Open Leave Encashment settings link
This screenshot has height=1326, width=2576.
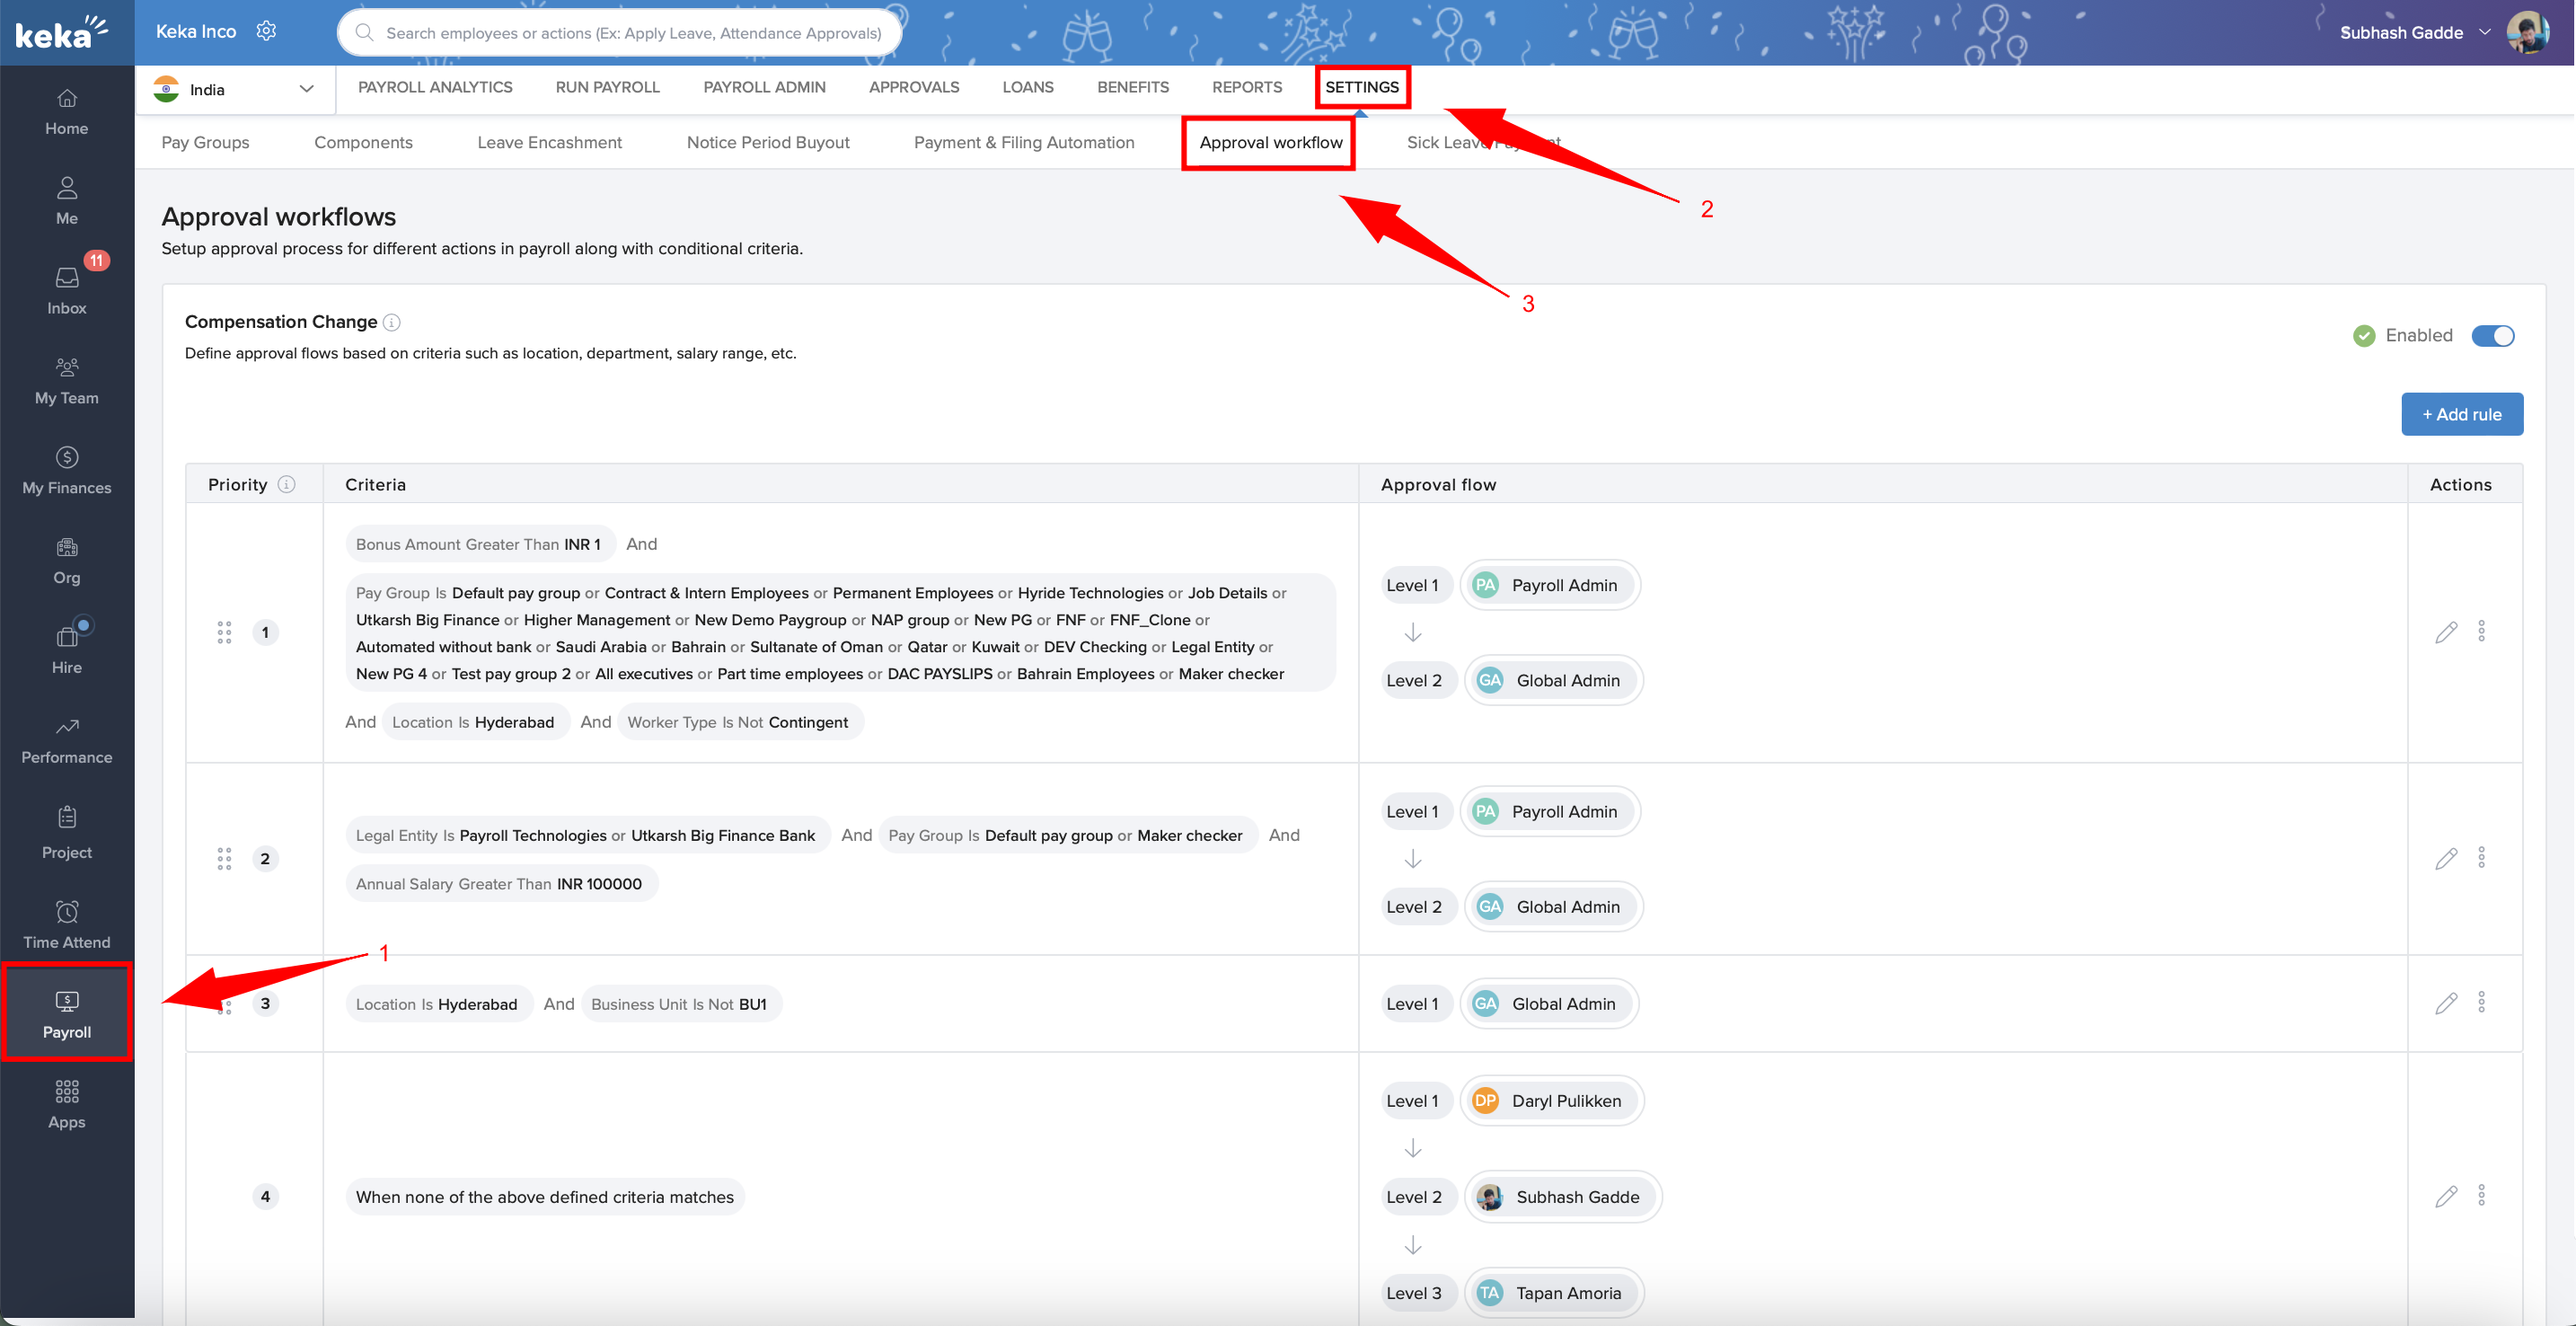click(x=549, y=142)
